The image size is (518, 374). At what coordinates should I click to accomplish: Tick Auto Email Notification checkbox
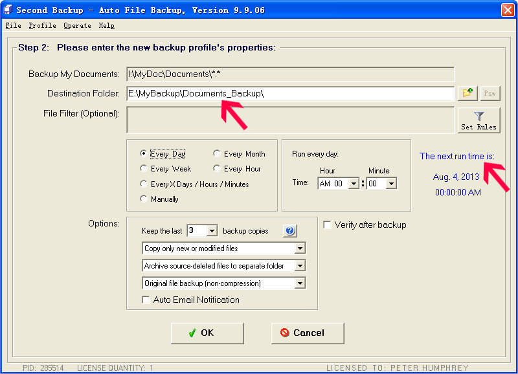(x=146, y=300)
